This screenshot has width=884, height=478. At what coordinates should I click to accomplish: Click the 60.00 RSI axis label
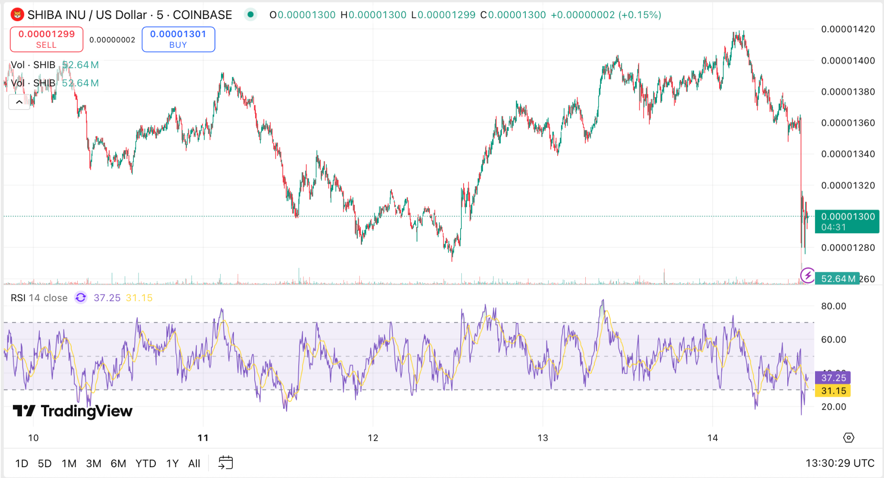(833, 340)
